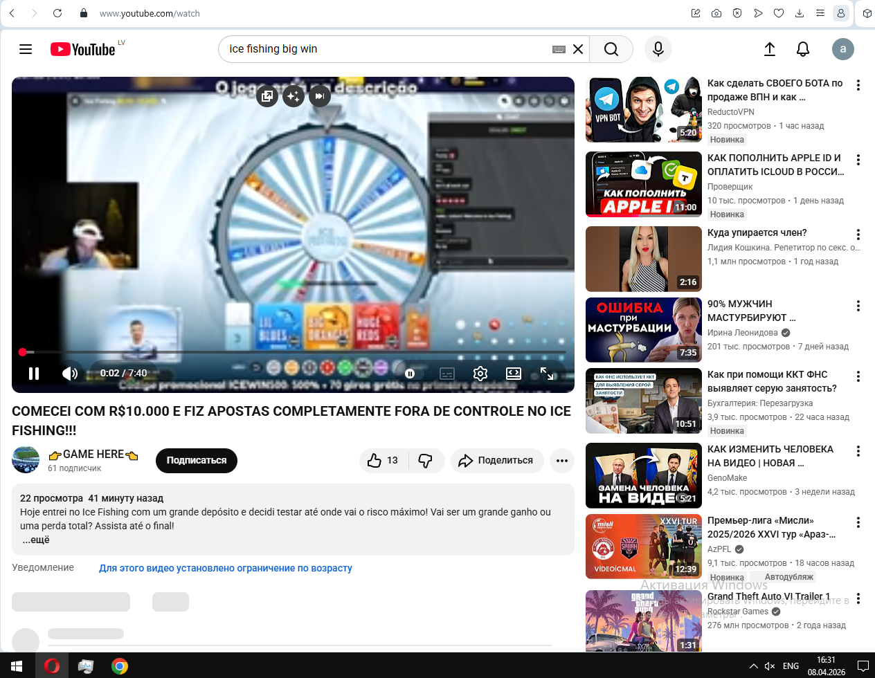Image resolution: width=875 pixels, height=678 pixels.
Task: Toggle the autoplay switch in the player
Action: click(410, 374)
